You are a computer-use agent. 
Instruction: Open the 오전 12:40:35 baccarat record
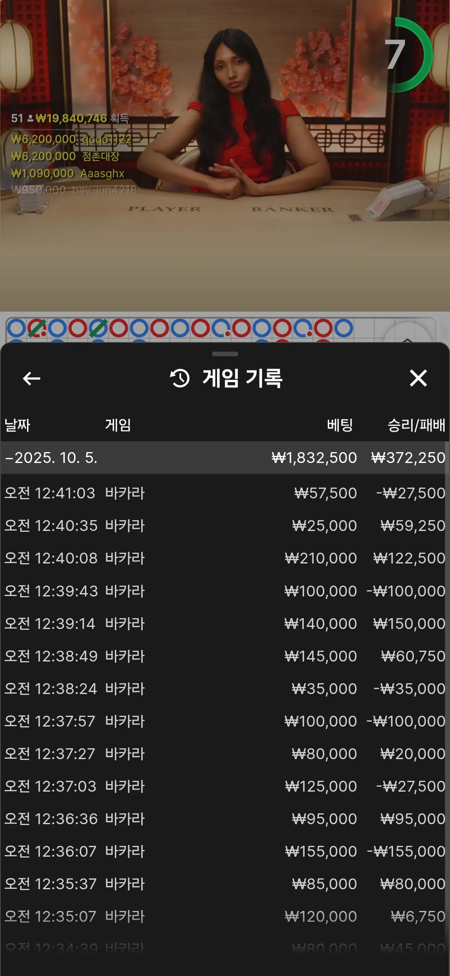[x=225, y=526]
